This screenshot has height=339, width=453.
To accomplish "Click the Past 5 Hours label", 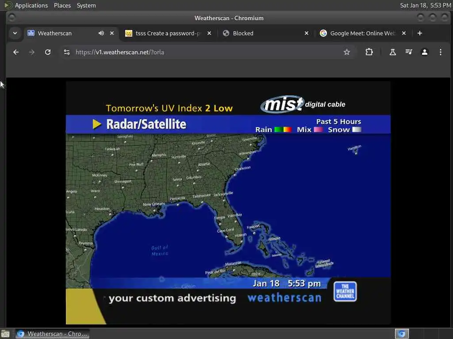I will pos(338,122).
